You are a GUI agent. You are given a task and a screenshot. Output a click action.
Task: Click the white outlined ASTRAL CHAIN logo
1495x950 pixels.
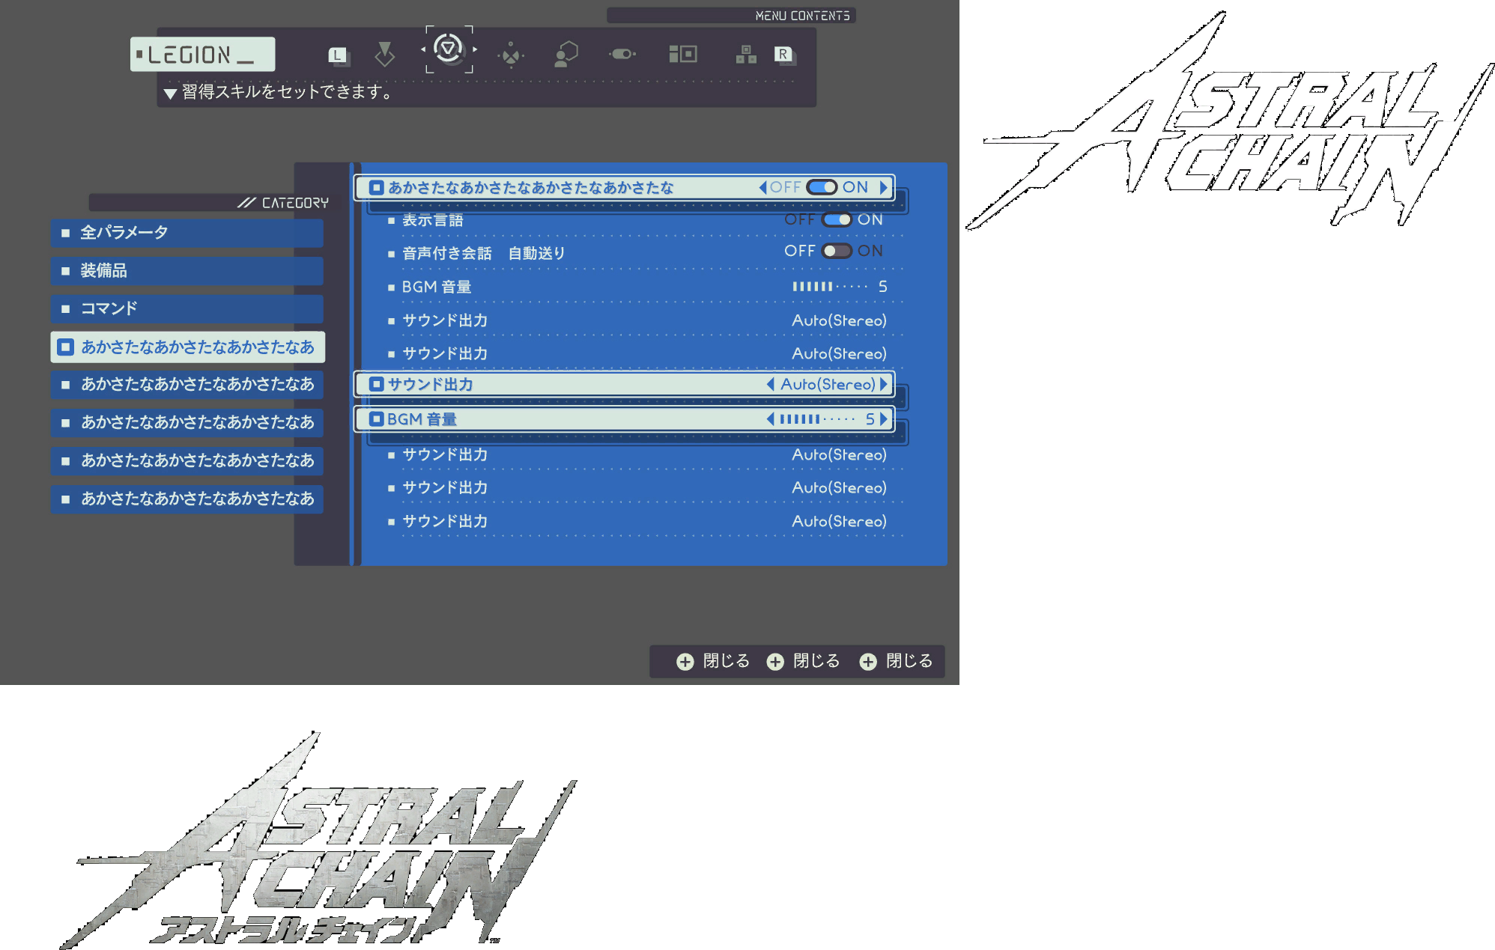click(x=1230, y=120)
